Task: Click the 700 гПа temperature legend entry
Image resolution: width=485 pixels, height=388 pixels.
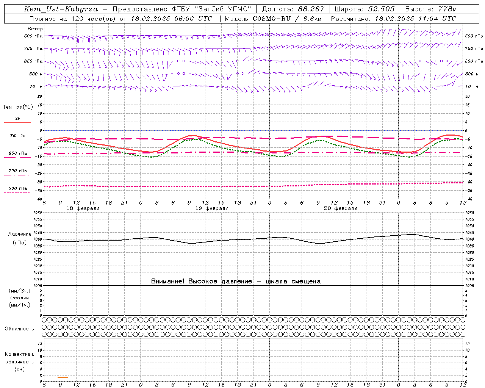Action: (18, 171)
